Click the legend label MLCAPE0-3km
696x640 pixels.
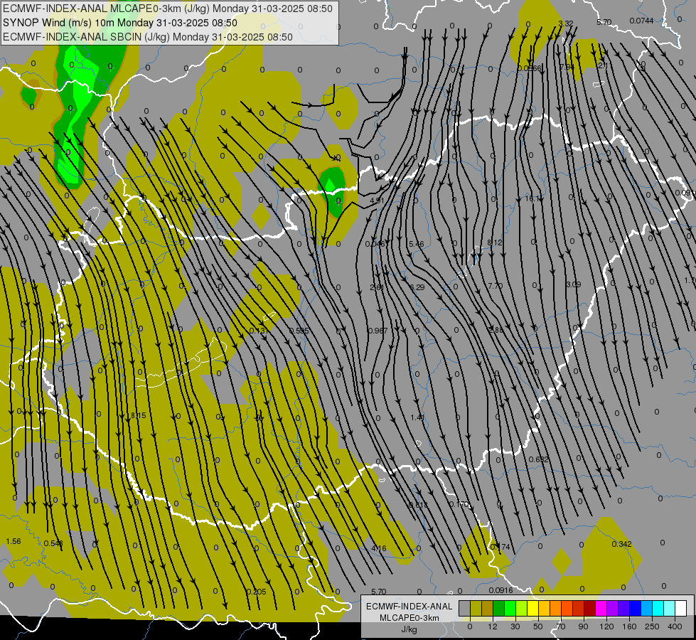point(409,618)
